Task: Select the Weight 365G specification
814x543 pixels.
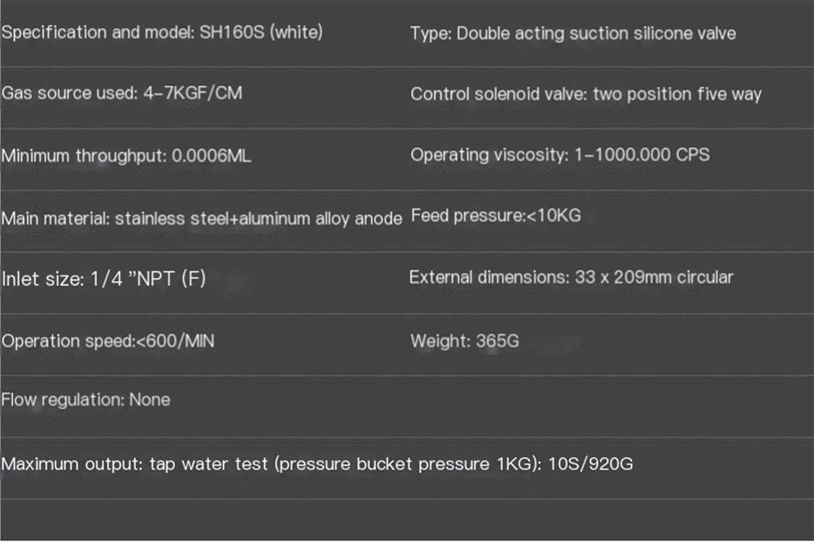Action: [x=465, y=341]
